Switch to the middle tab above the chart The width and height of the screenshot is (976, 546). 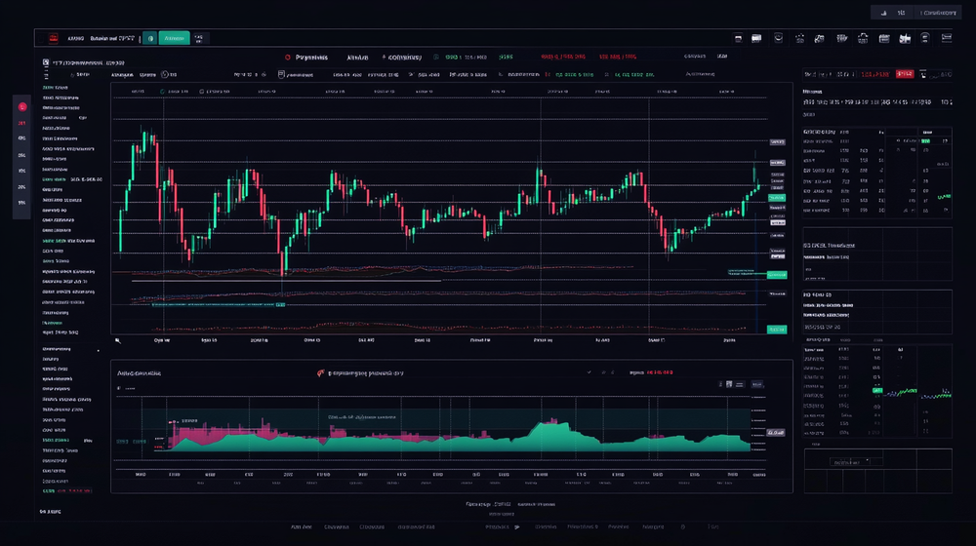[355, 58]
